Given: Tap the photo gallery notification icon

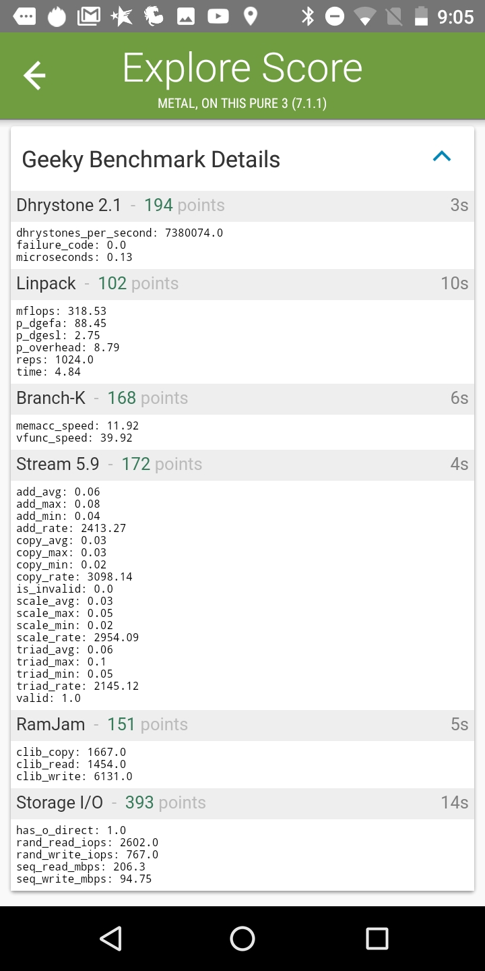Looking at the screenshot, I should [x=186, y=16].
